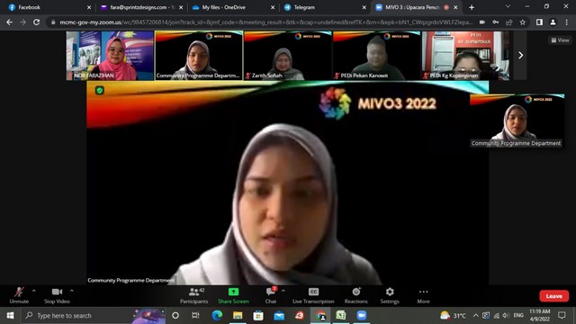576x324 pixels.
Task: Expand video options arrow beside Stop Video
Action: (72, 291)
